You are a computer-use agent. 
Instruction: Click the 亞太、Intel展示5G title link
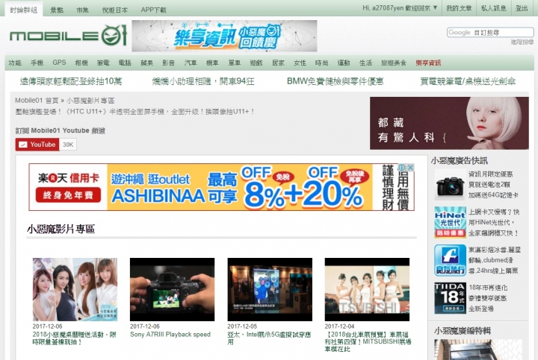(x=269, y=338)
